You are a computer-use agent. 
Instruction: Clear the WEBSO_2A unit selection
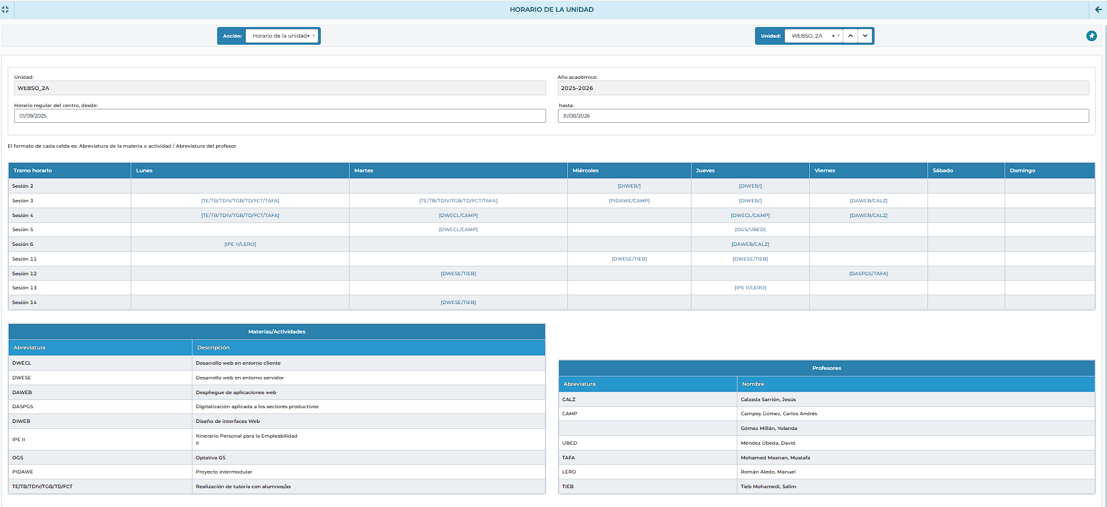833,36
